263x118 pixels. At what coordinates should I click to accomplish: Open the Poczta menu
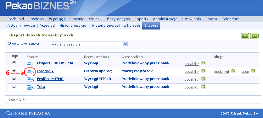[x=211, y=19]
